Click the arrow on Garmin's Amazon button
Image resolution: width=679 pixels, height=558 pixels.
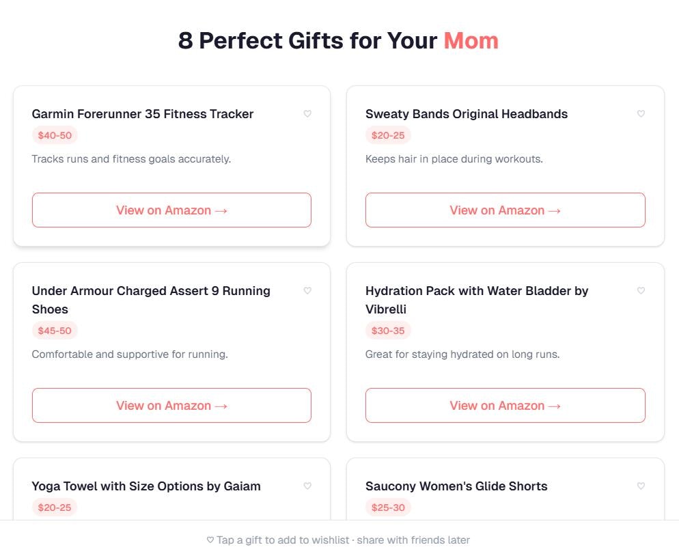click(221, 210)
